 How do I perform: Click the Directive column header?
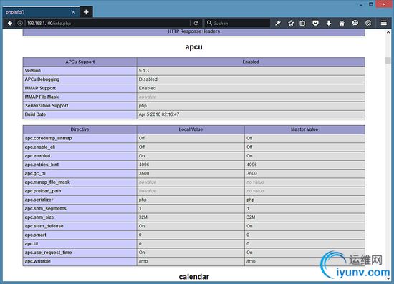click(x=80, y=129)
